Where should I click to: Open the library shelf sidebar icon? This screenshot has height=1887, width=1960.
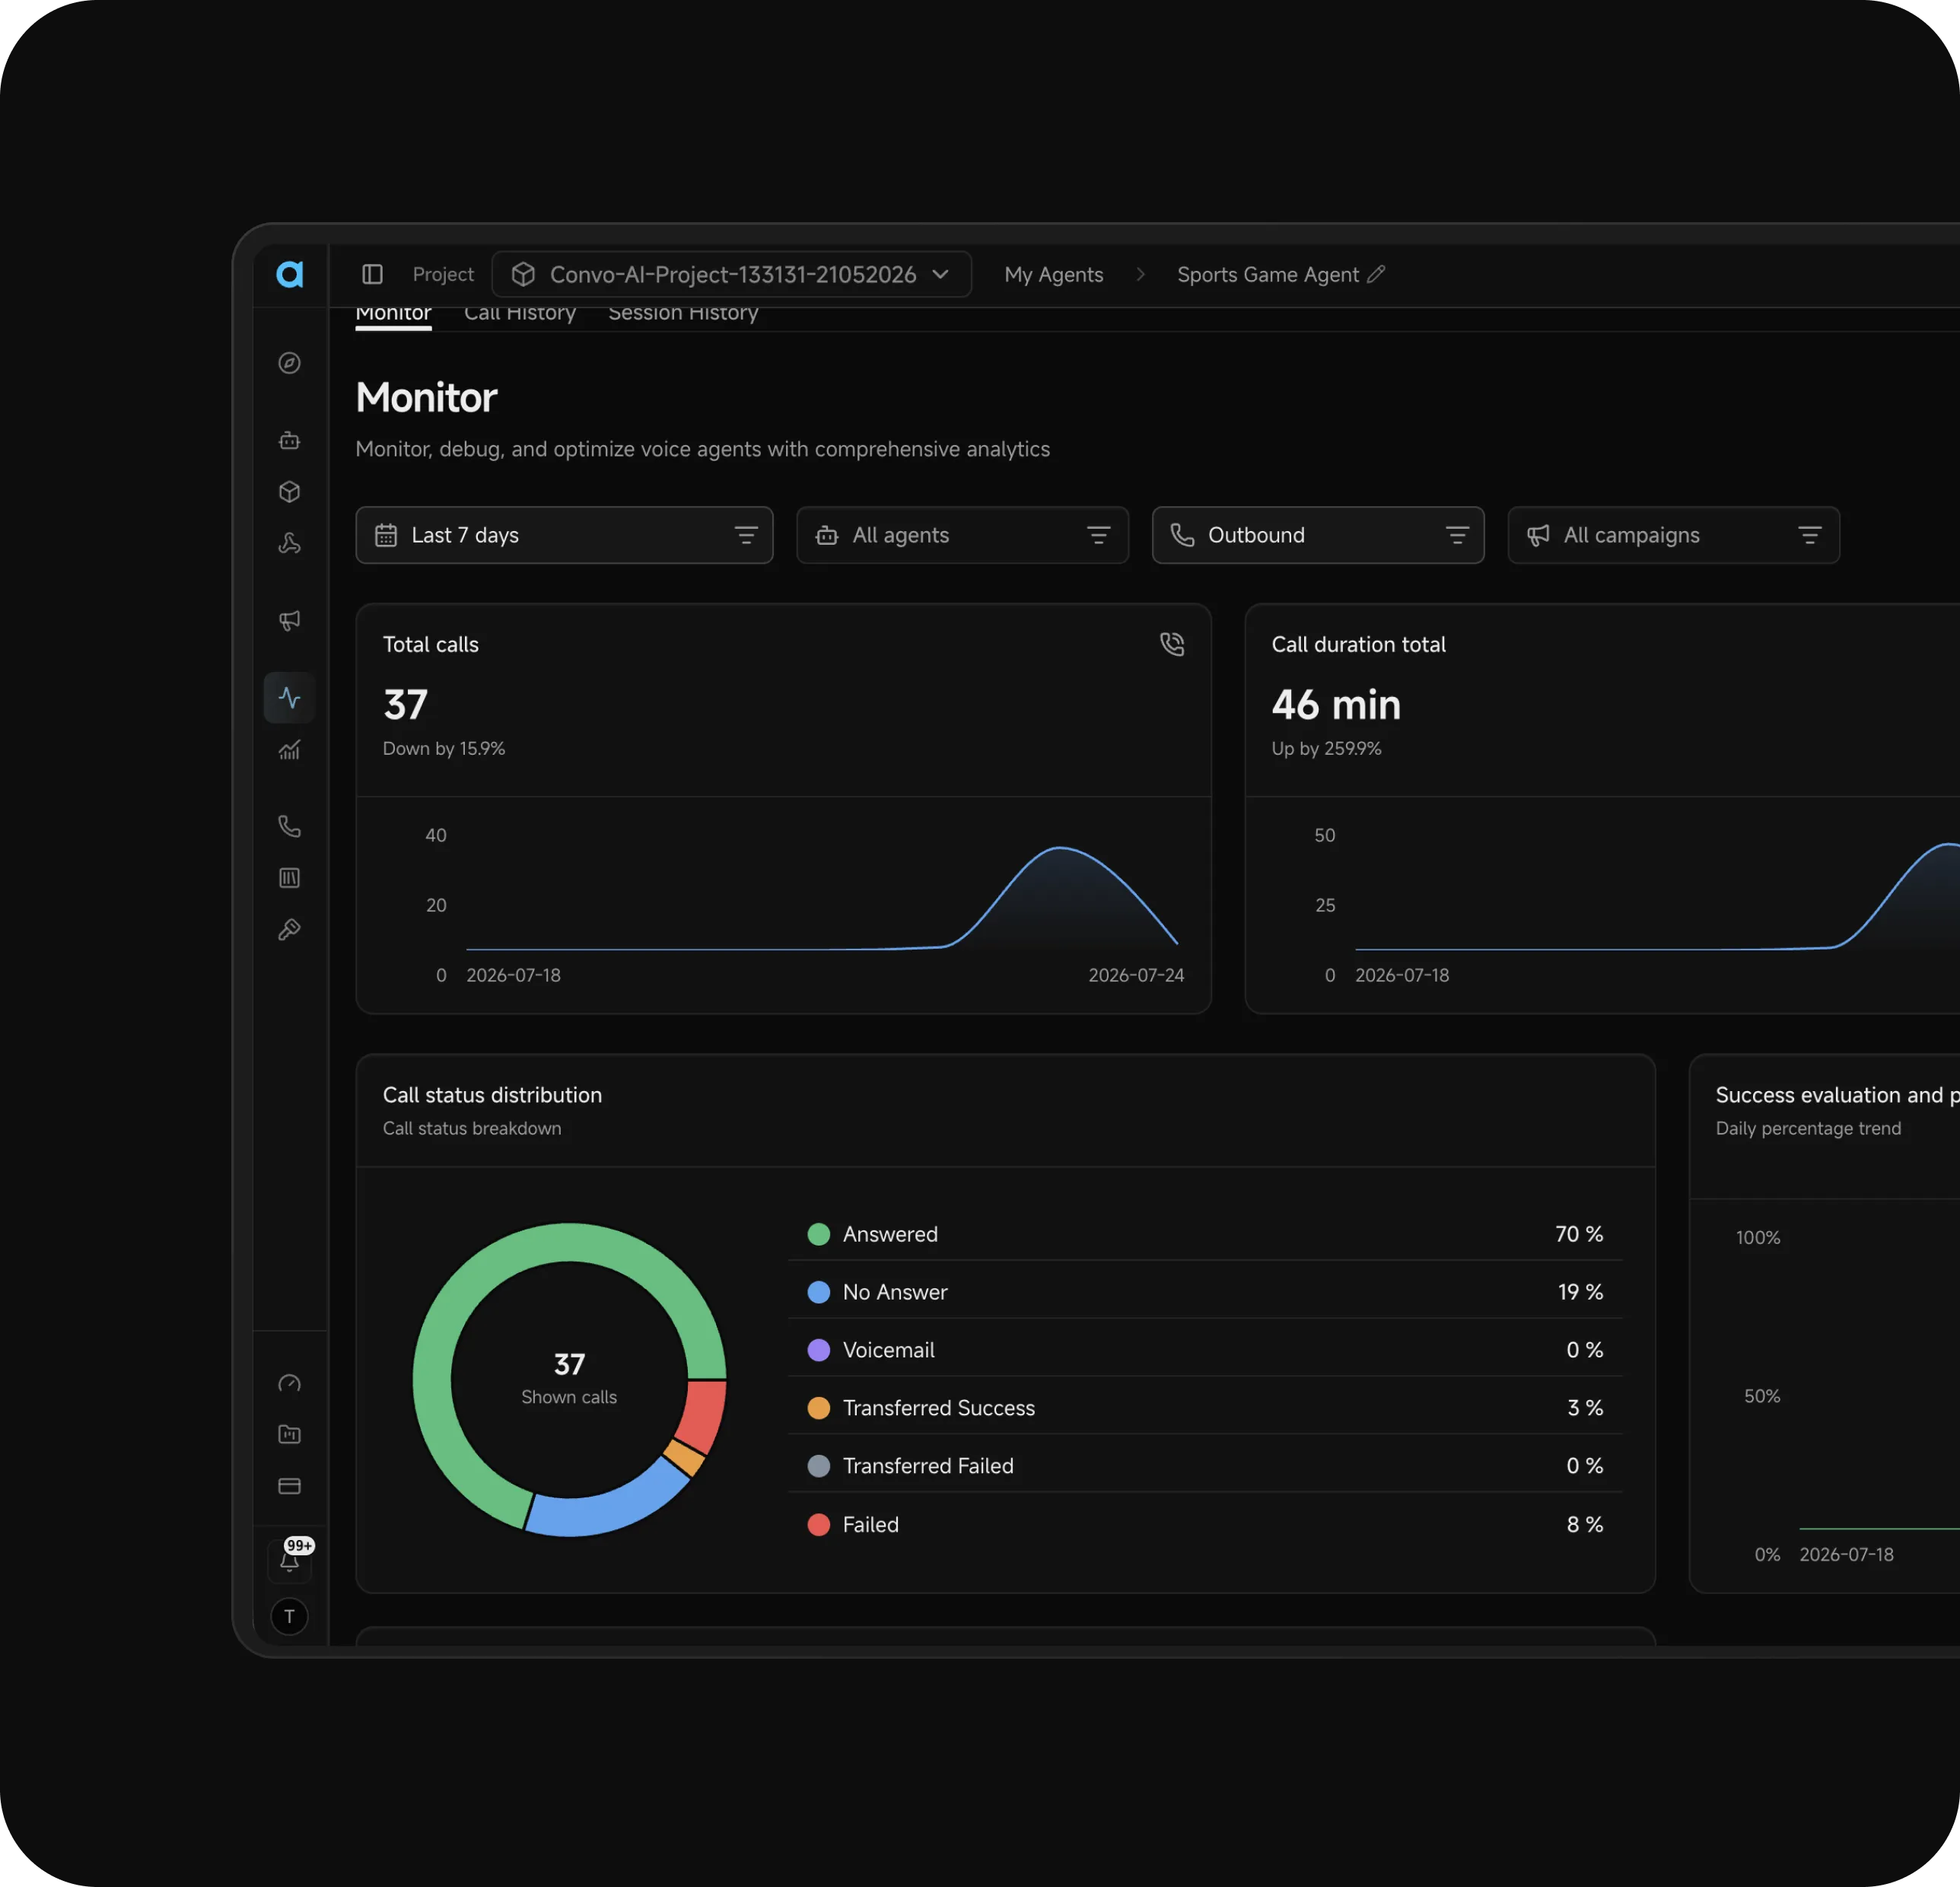pos(290,878)
